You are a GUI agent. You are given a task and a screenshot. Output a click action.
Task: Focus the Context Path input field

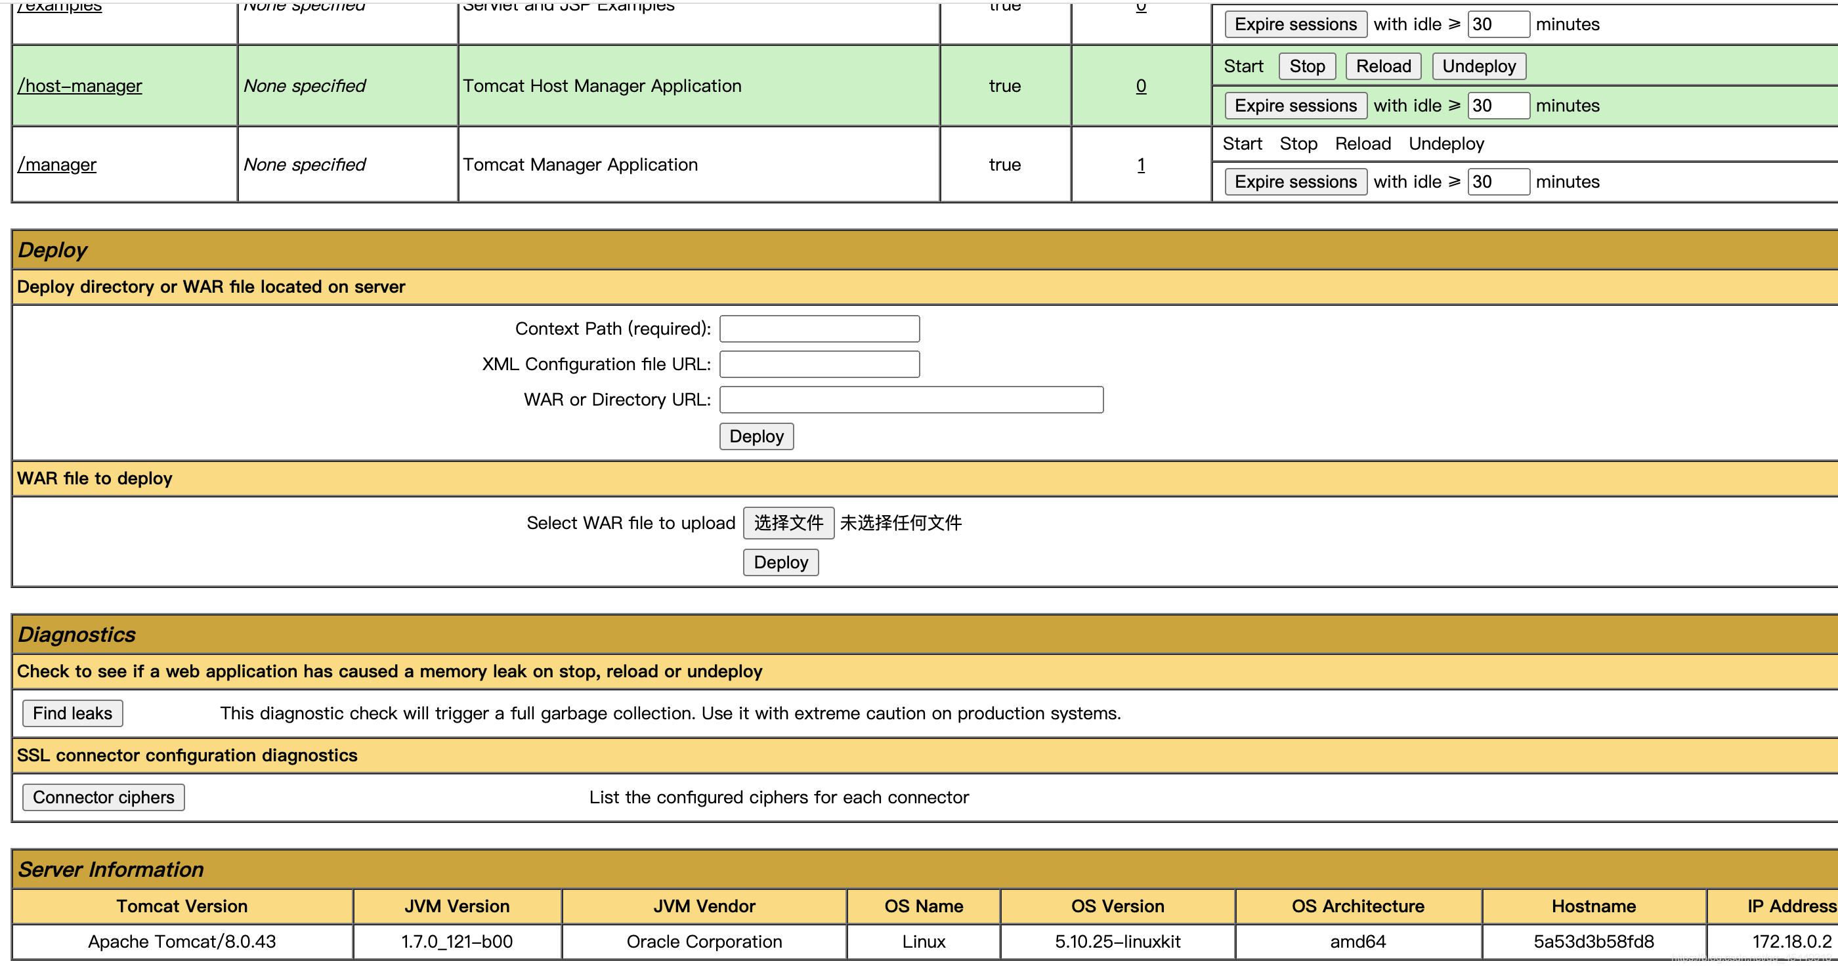[819, 329]
